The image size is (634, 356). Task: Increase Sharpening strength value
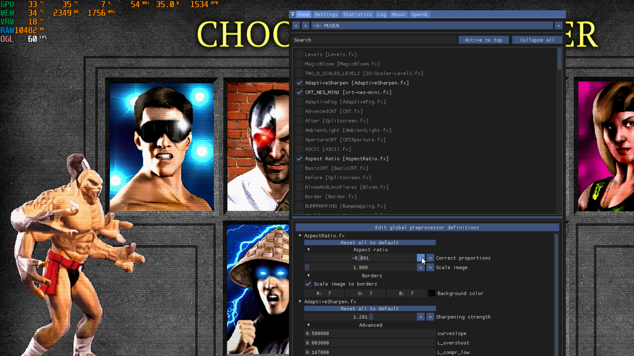(x=430, y=317)
